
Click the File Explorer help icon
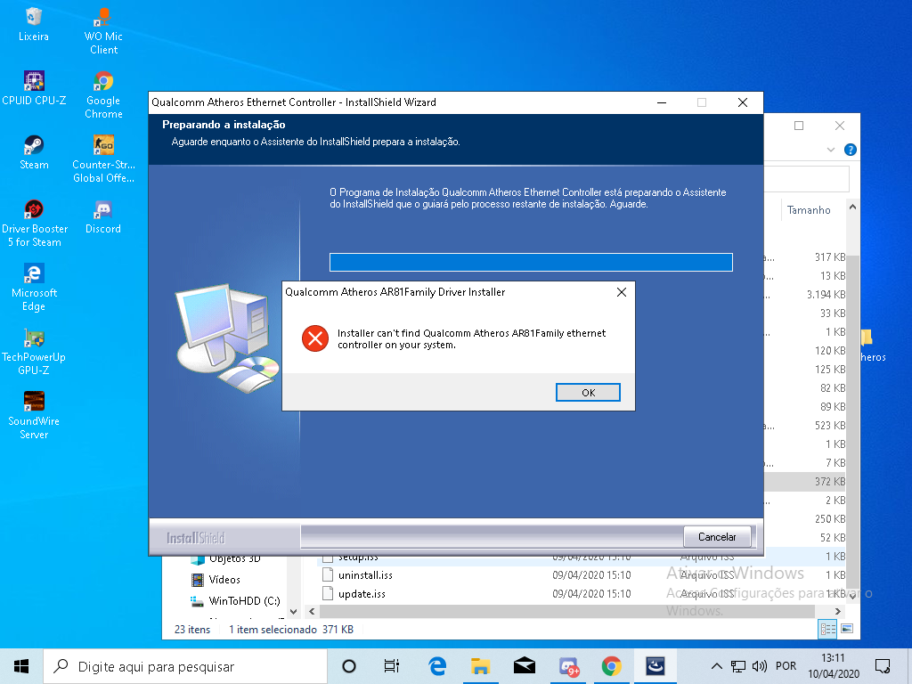click(850, 150)
